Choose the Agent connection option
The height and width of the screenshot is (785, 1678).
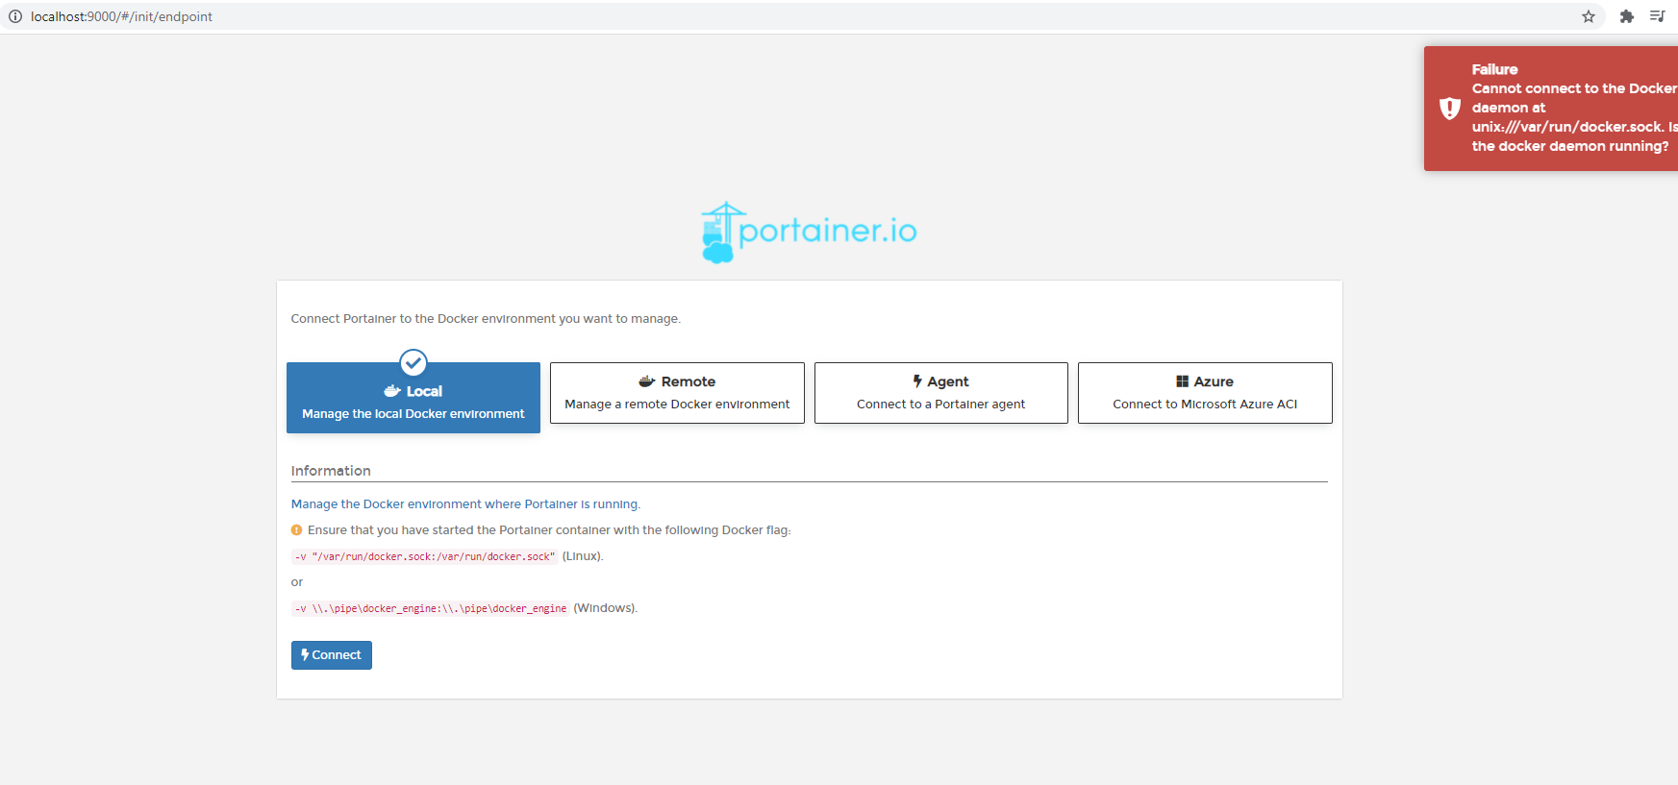[941, 393]
